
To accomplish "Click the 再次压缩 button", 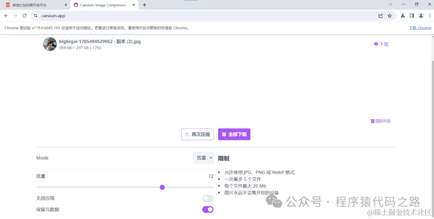I will 197,135.
